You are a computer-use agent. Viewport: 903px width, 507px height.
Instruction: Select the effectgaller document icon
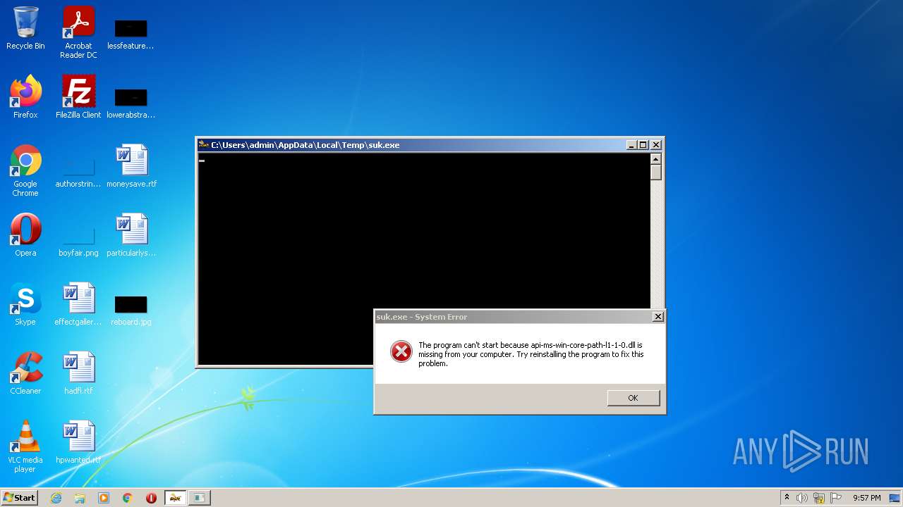coord(78,304)
